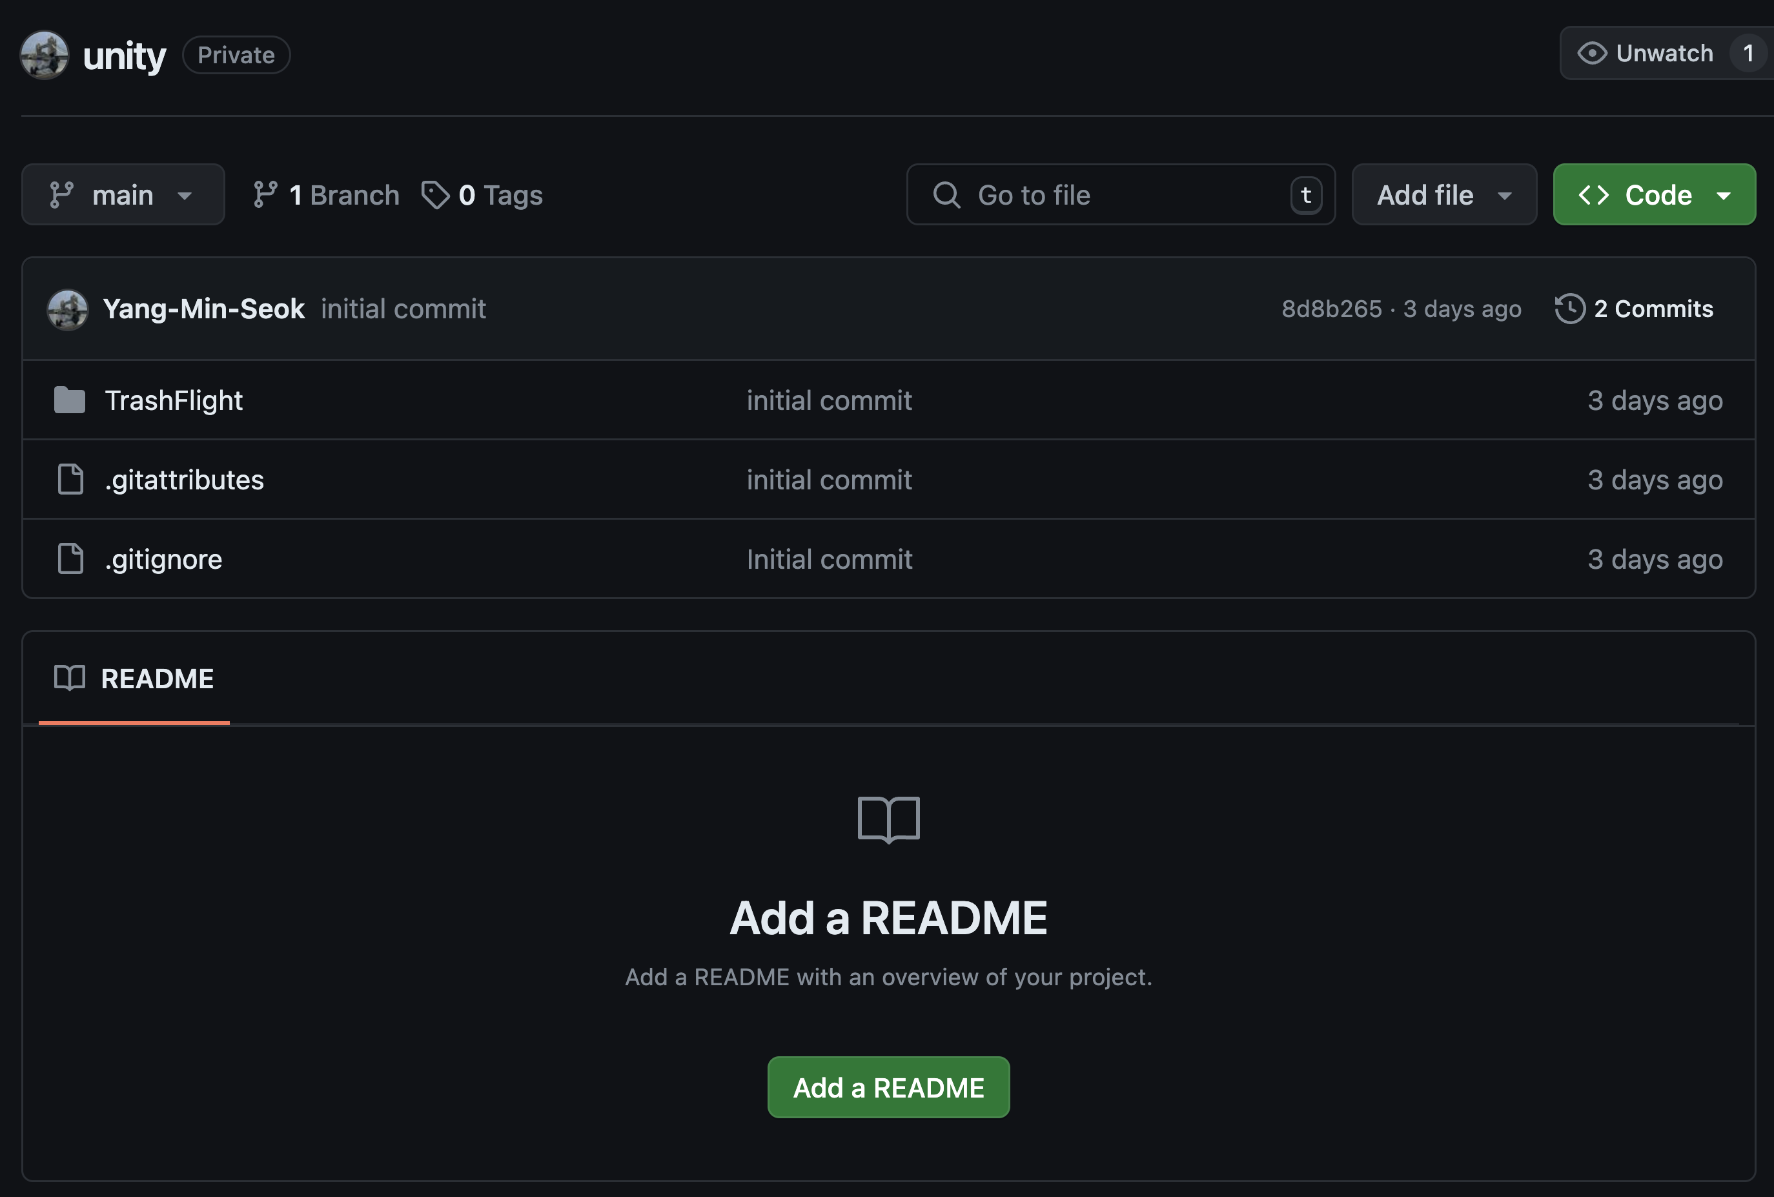
Task: Open the Yang-Min-Seok author profile link
Action: [204, 309]
